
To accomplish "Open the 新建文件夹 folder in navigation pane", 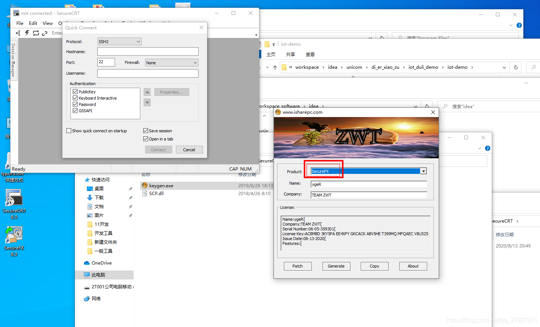I will click(106, 242).
